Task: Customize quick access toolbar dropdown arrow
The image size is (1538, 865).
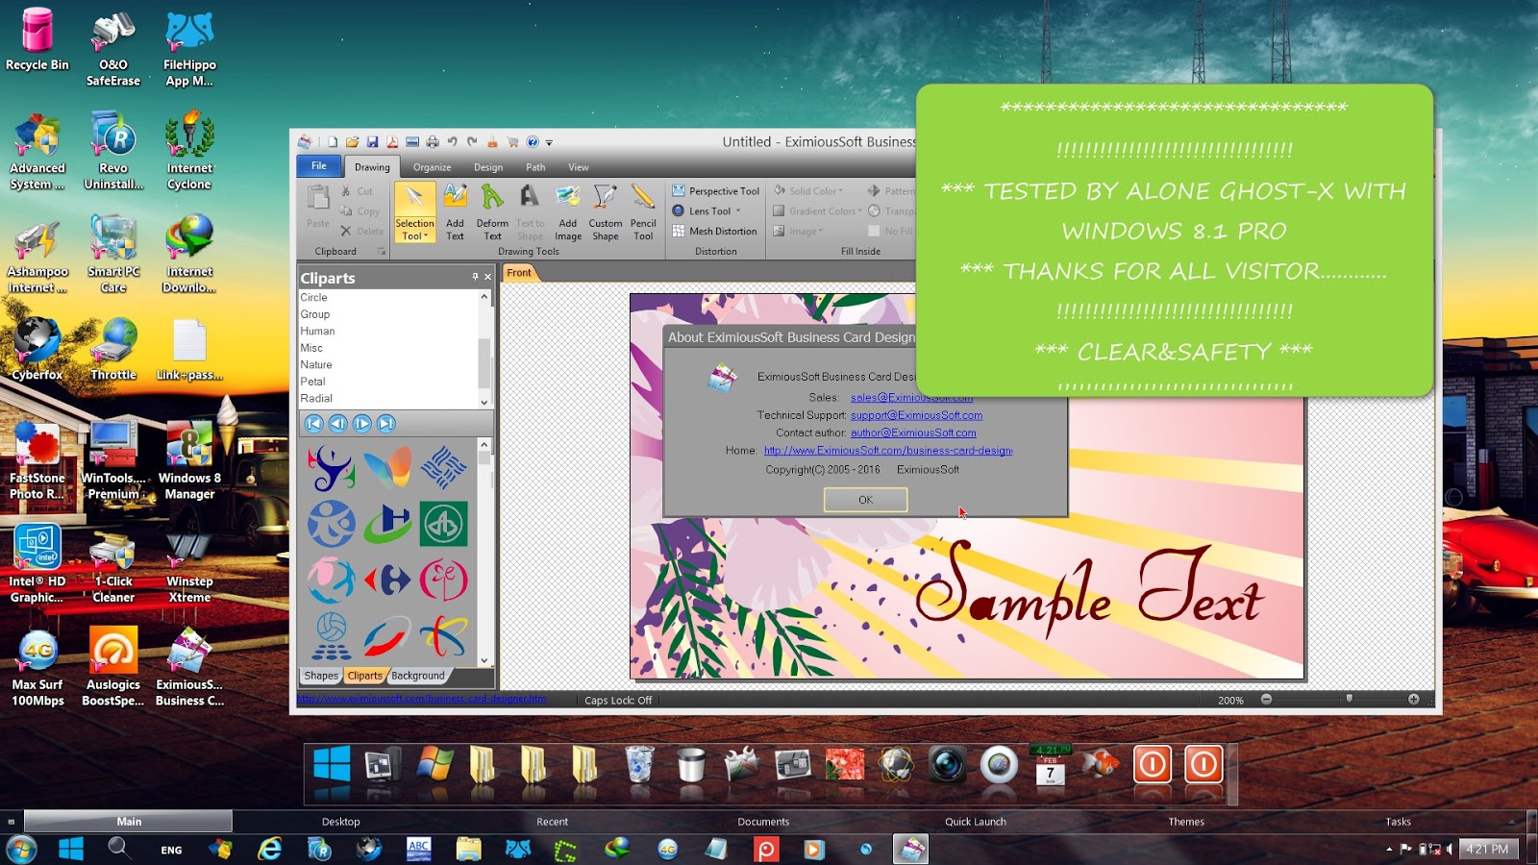Action: click(x=550, y=142)
